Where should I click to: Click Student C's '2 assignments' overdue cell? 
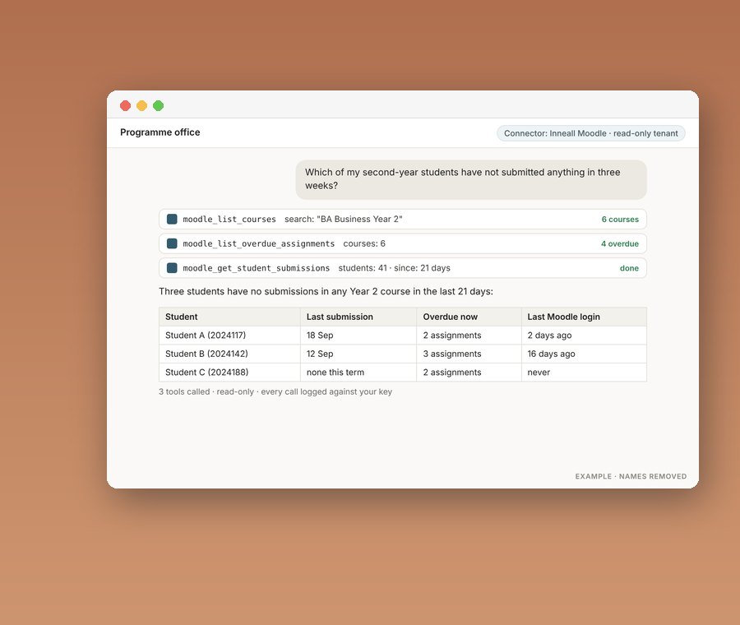coord(469,372)
